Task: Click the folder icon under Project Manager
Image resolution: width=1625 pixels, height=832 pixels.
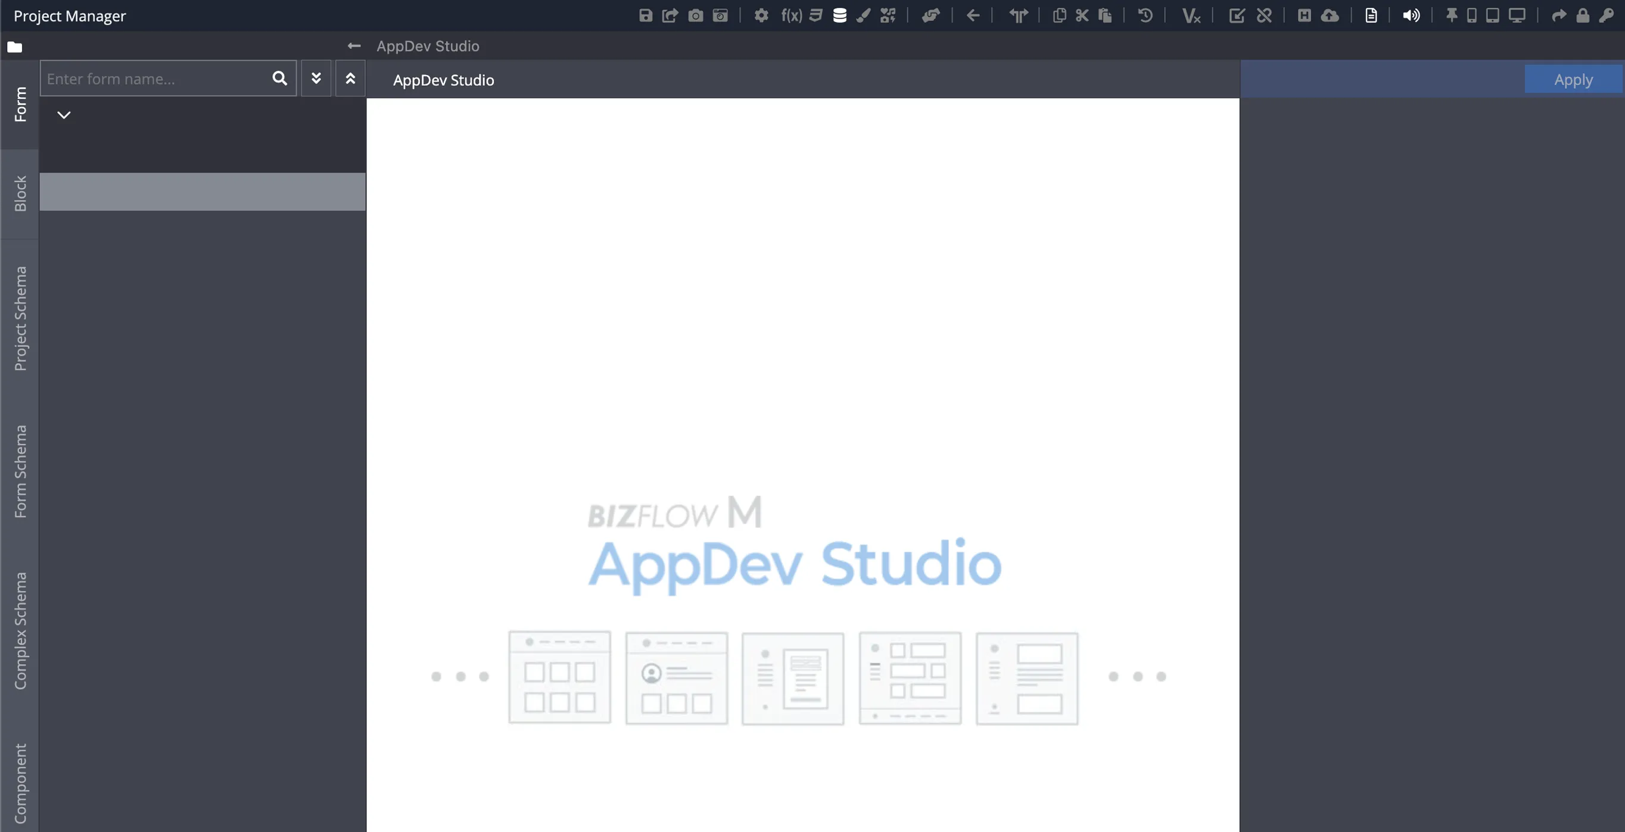Action: coord(14,46)
